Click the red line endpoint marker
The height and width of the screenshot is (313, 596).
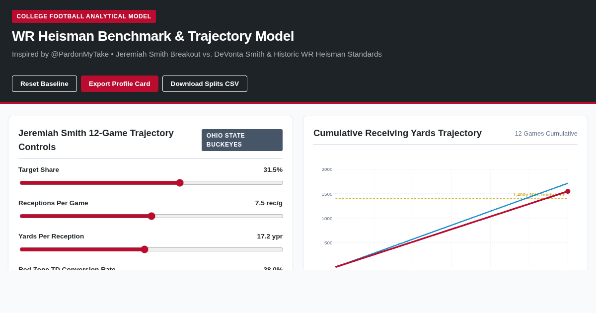coord(568,191)
